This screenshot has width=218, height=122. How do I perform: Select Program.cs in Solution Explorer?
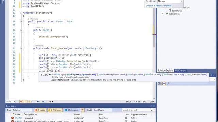click(174, 14)
